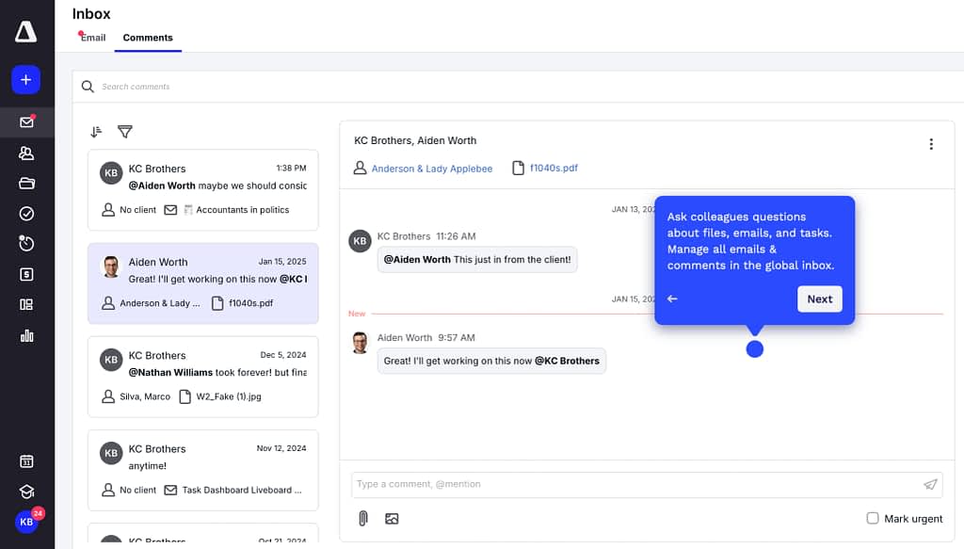Viewport: 964px width, 549px height.
Task: Select the Comments tab
Action: (x=148, y=38)
